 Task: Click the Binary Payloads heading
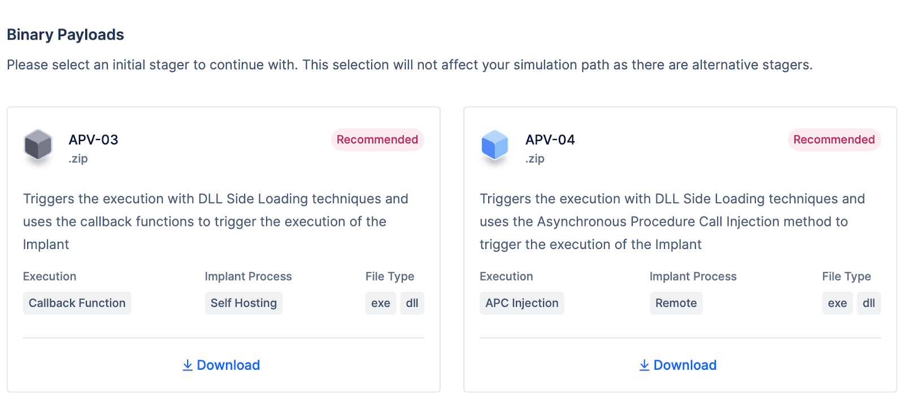coord(66,35)
